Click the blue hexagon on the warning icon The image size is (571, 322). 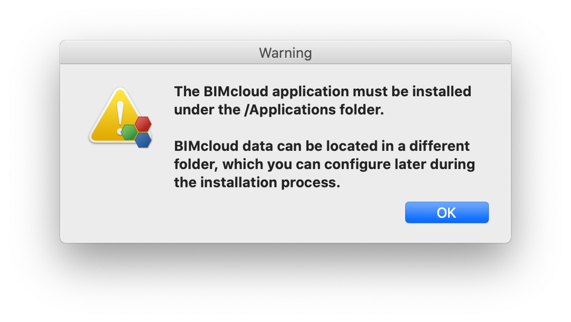[143, 140]
